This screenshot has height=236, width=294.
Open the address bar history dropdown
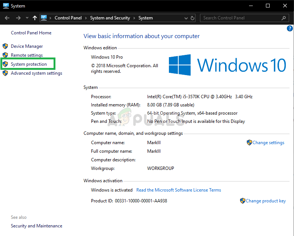tap(186, 18)
